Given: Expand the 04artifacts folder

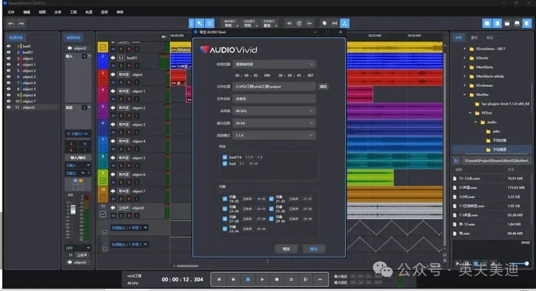Looking at the screenshot, I should click(x=465, y=67).
